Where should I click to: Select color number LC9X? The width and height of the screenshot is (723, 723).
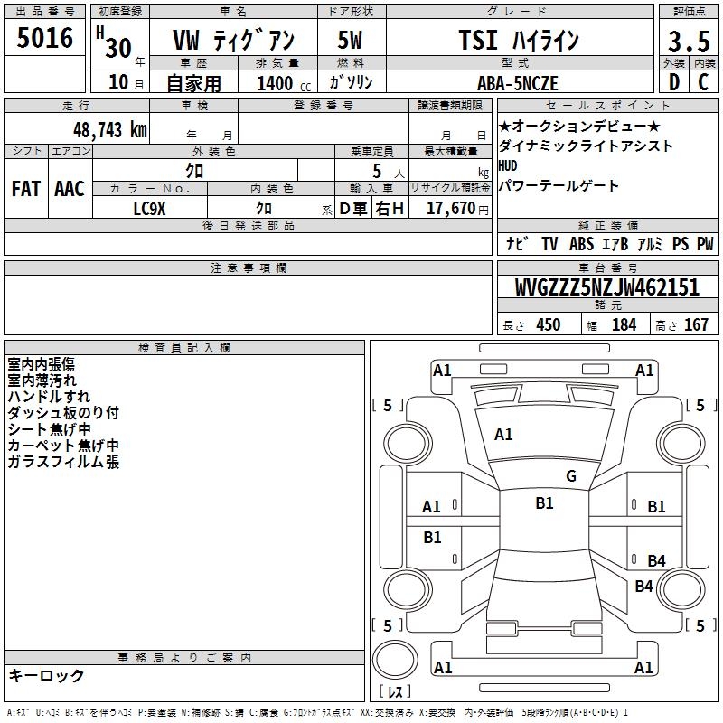(149, 209)
